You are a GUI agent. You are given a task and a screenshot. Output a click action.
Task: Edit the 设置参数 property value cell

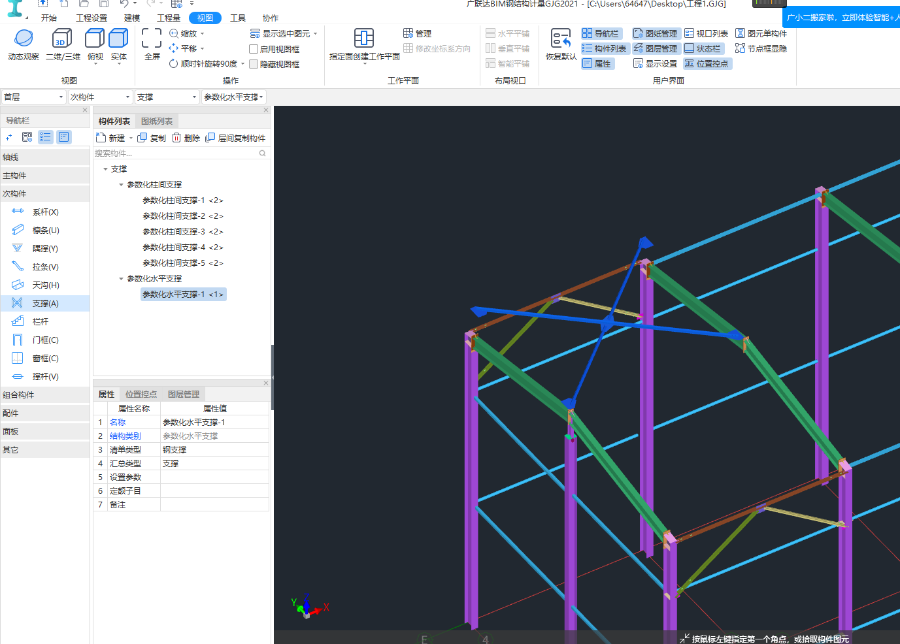214,477
